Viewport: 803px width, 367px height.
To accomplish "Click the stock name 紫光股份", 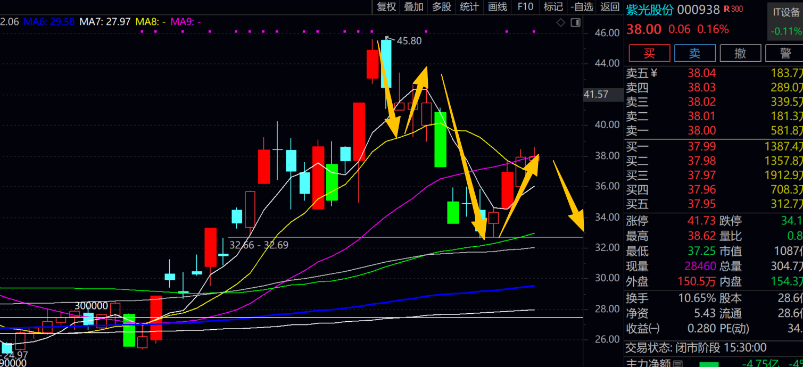I will [649, 10].
